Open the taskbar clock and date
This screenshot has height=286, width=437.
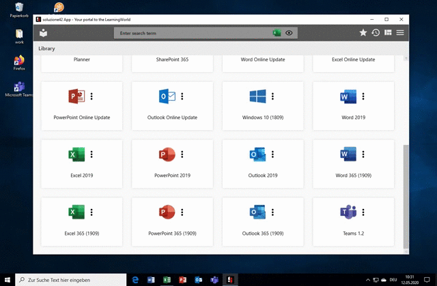pyautogui.click(x=410, y=280)
